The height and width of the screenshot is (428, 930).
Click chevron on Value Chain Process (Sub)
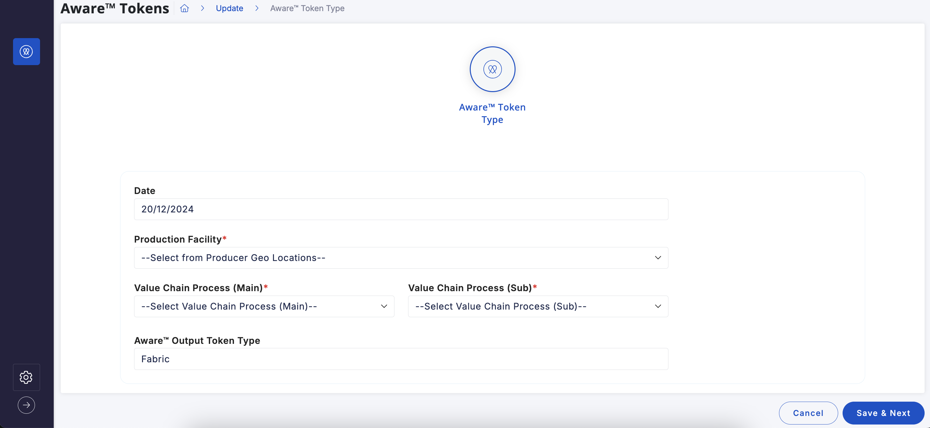pyautogui.click(x=658, y=306)
